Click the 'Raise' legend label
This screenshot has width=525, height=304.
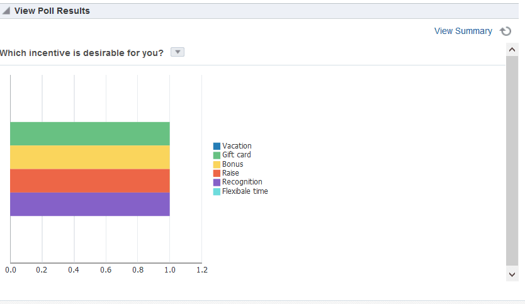point(230,173)
